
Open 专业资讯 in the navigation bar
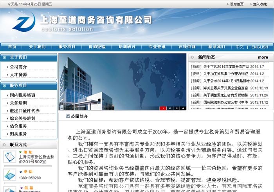[x=157, y=47]
